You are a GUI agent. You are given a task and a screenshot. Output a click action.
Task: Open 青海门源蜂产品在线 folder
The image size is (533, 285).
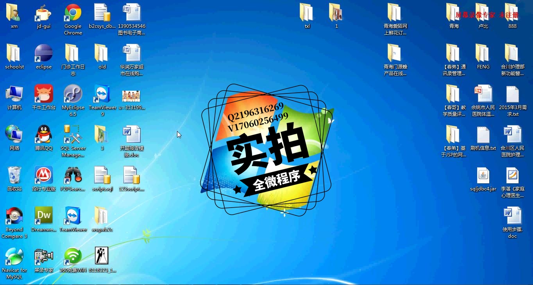[395, 53]
